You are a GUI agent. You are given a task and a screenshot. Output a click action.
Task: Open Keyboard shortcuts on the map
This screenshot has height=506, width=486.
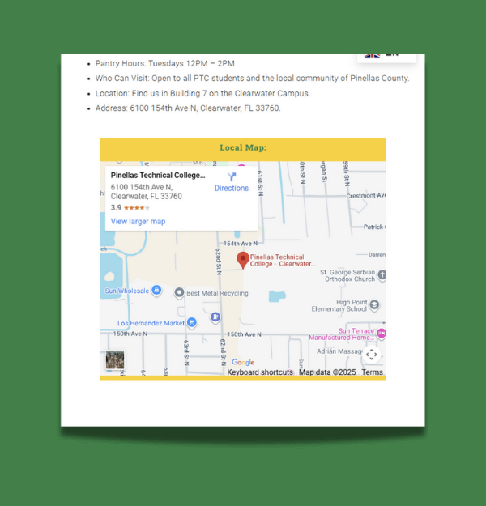pyautogui.click(x=260, y=372)
